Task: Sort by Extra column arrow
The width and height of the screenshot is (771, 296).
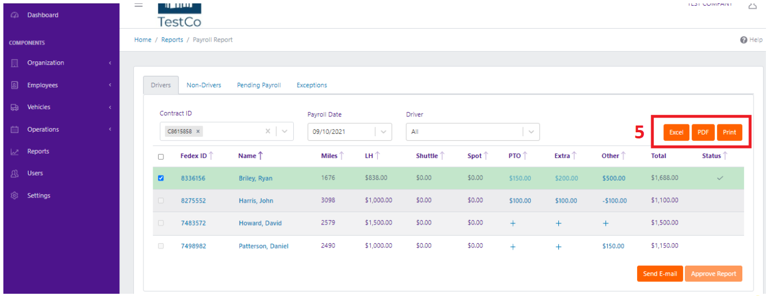Action: [575, 156]
